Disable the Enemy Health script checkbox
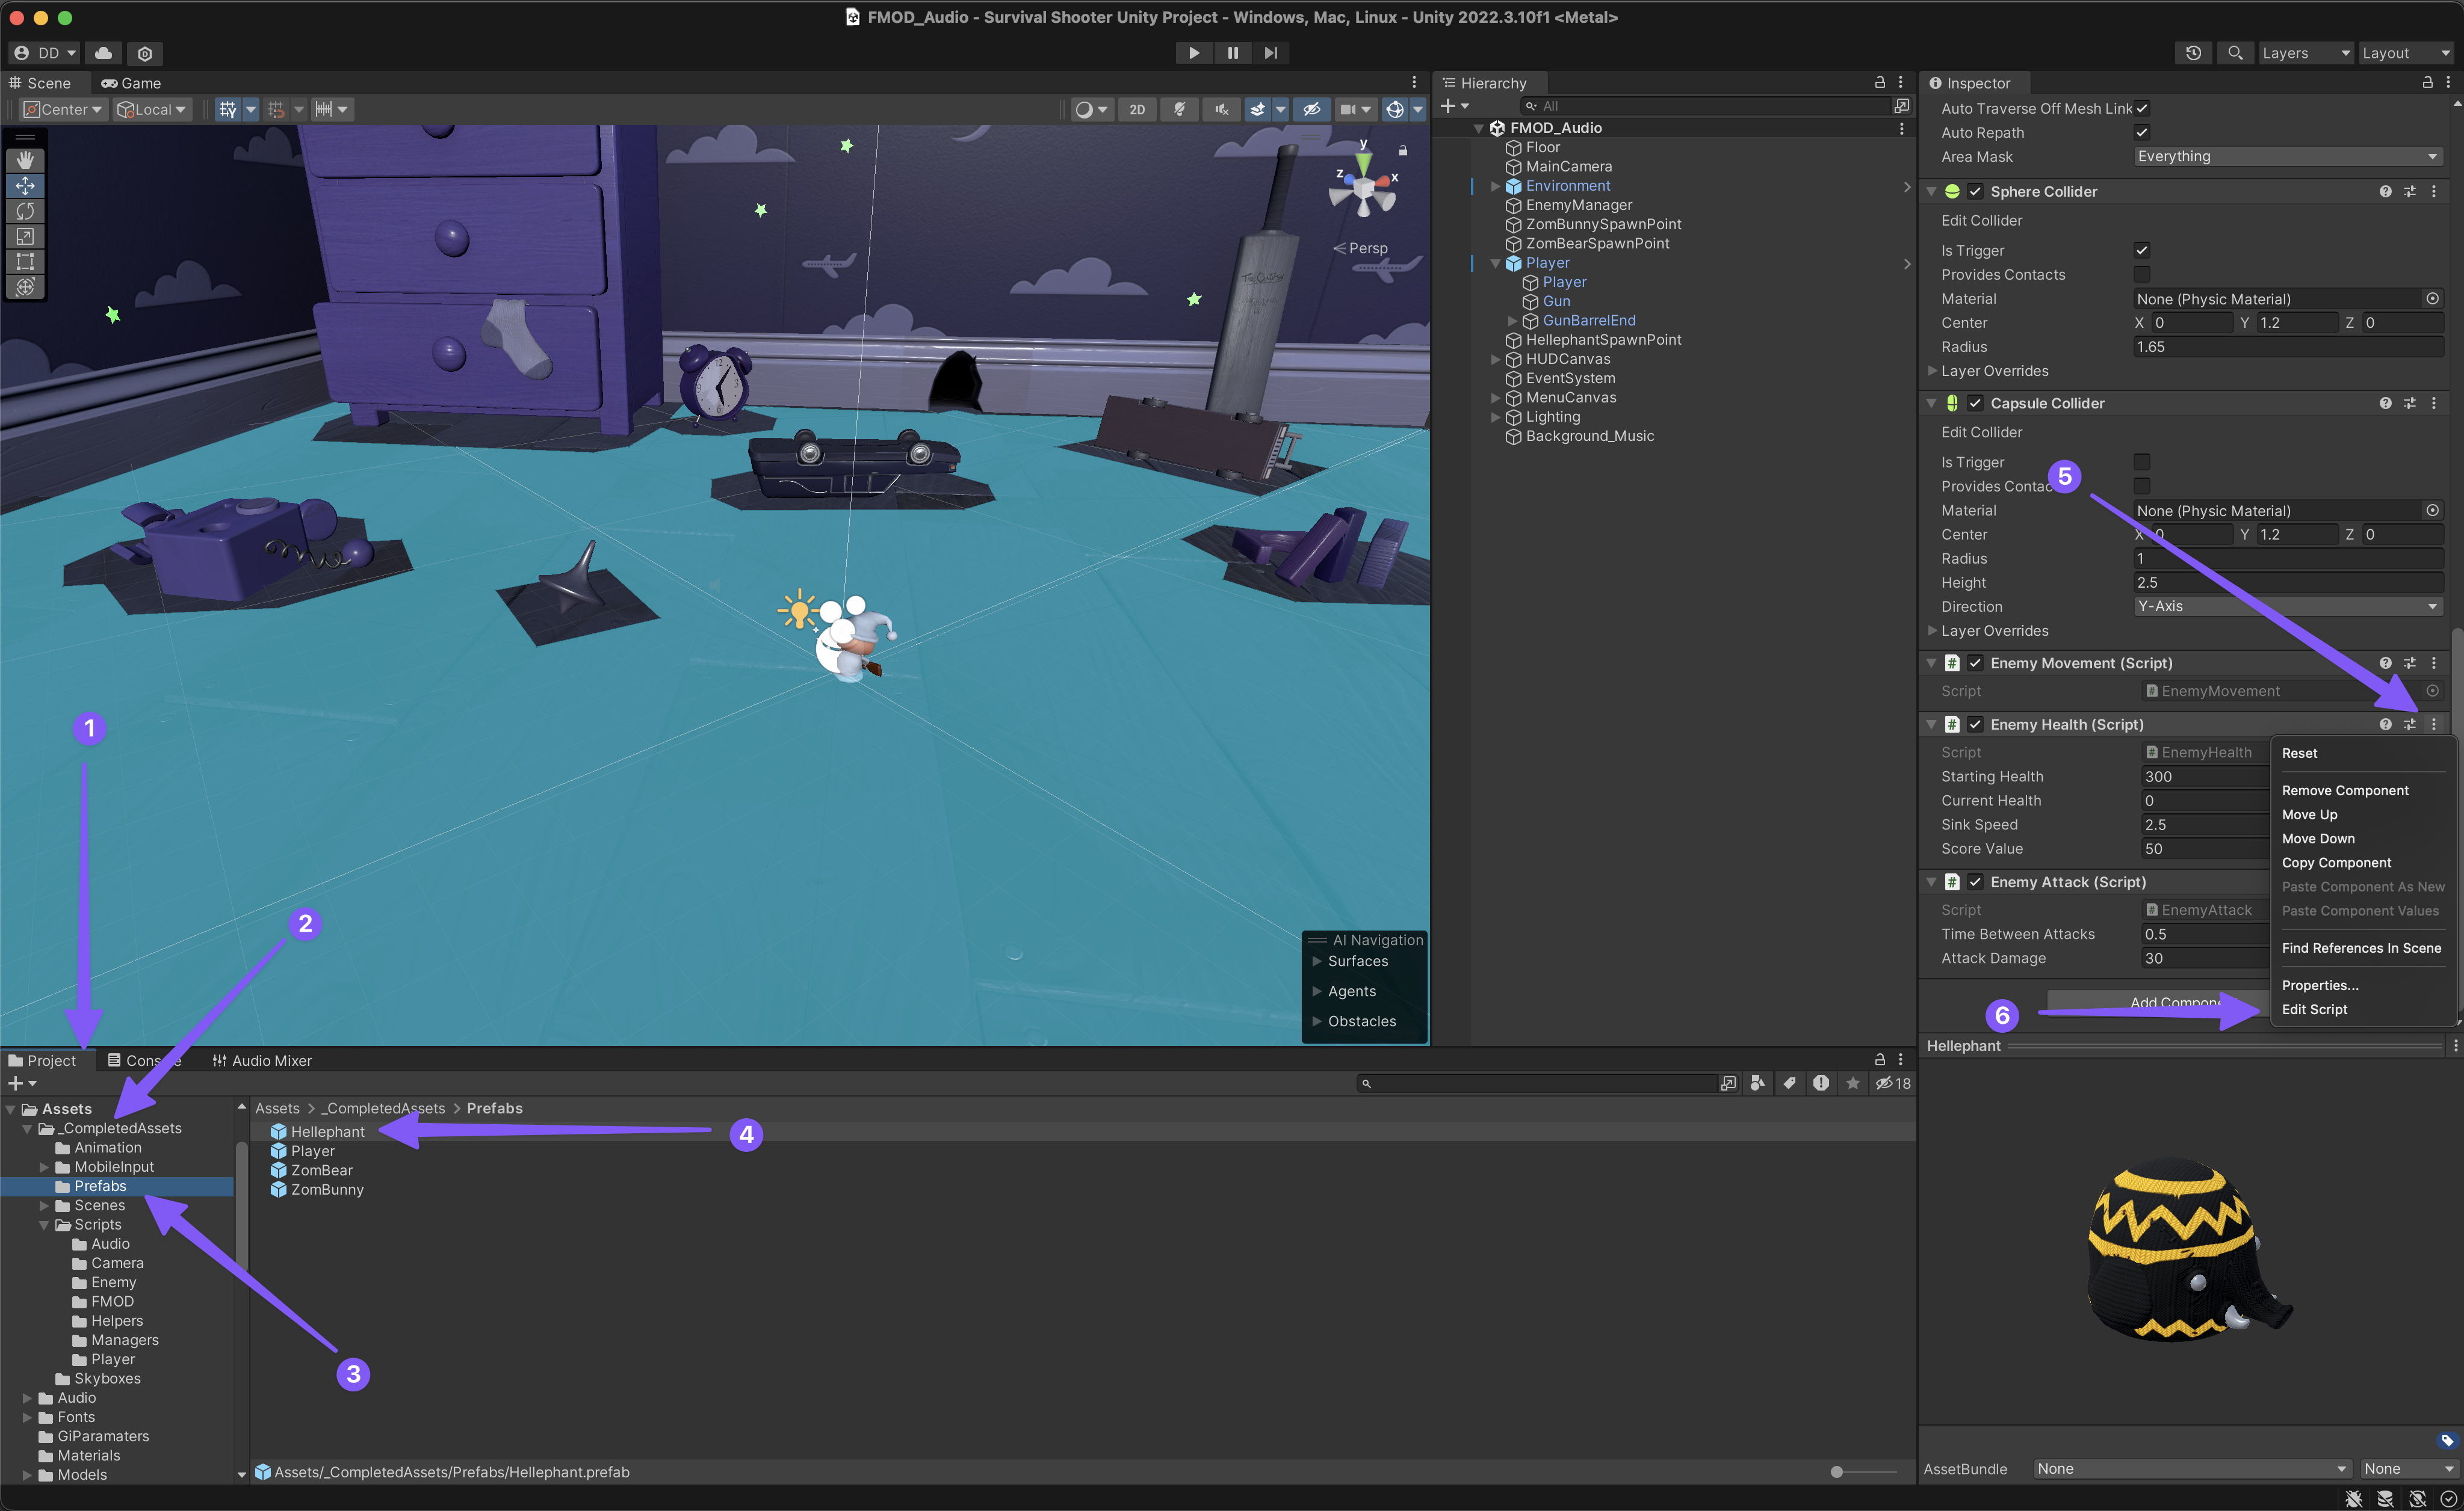This screenshot has width=2464, height=1511. point(1975,724)
